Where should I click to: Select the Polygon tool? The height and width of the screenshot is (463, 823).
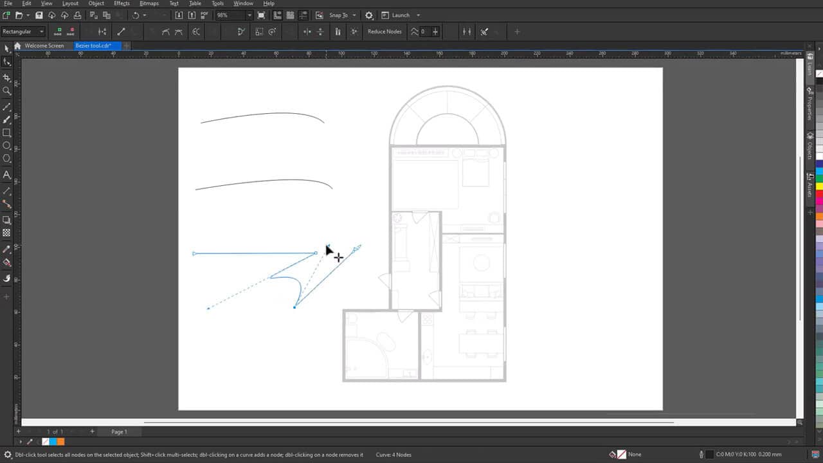6,158
